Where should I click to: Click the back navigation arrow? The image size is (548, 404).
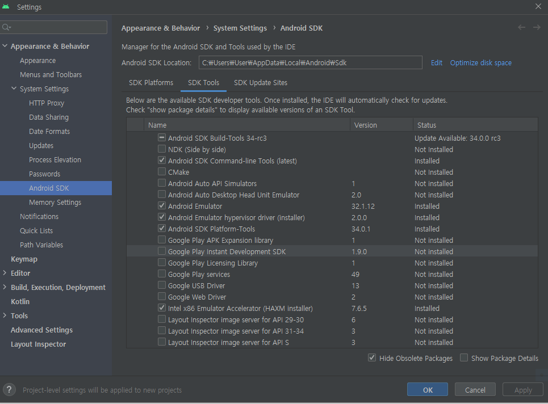click(x=521, y=28)
